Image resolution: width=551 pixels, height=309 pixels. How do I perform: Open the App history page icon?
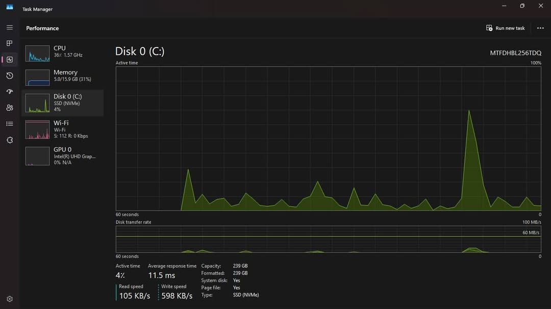pyautogui.click(x=10, y=75)
